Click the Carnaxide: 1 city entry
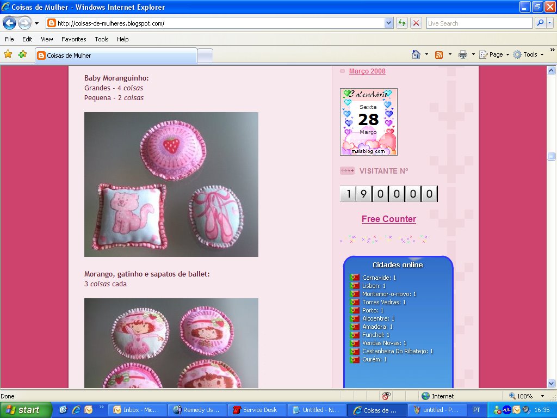Viewport: 557px width, 418px height. coord(379,278)
